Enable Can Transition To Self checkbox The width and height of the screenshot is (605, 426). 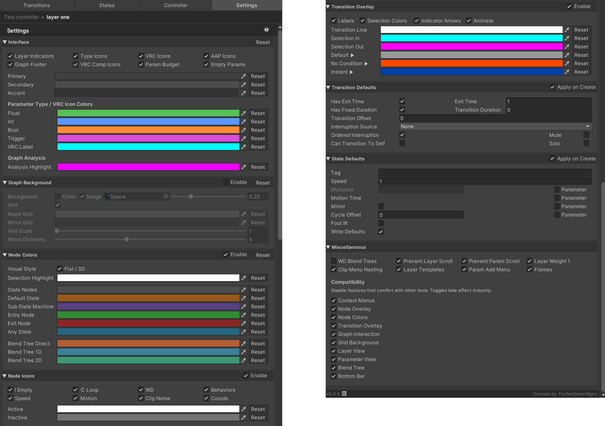coord(402,143)
